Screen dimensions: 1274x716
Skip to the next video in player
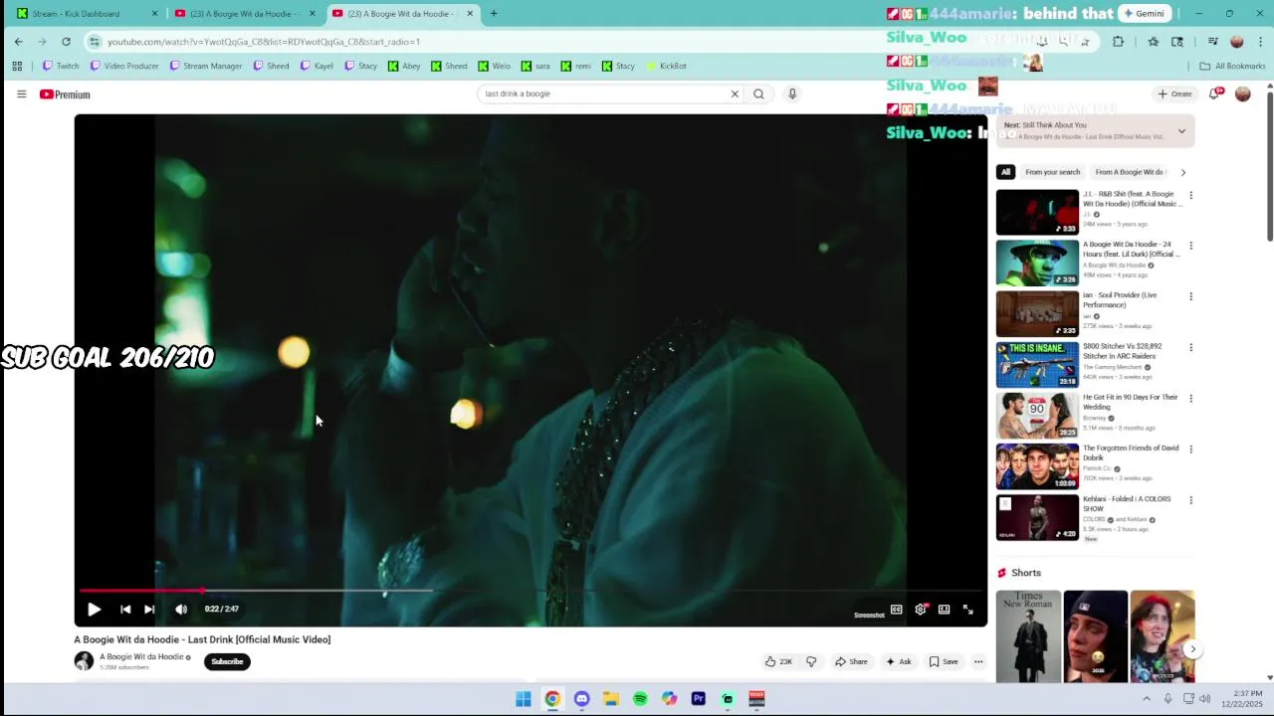click(149, 610)
